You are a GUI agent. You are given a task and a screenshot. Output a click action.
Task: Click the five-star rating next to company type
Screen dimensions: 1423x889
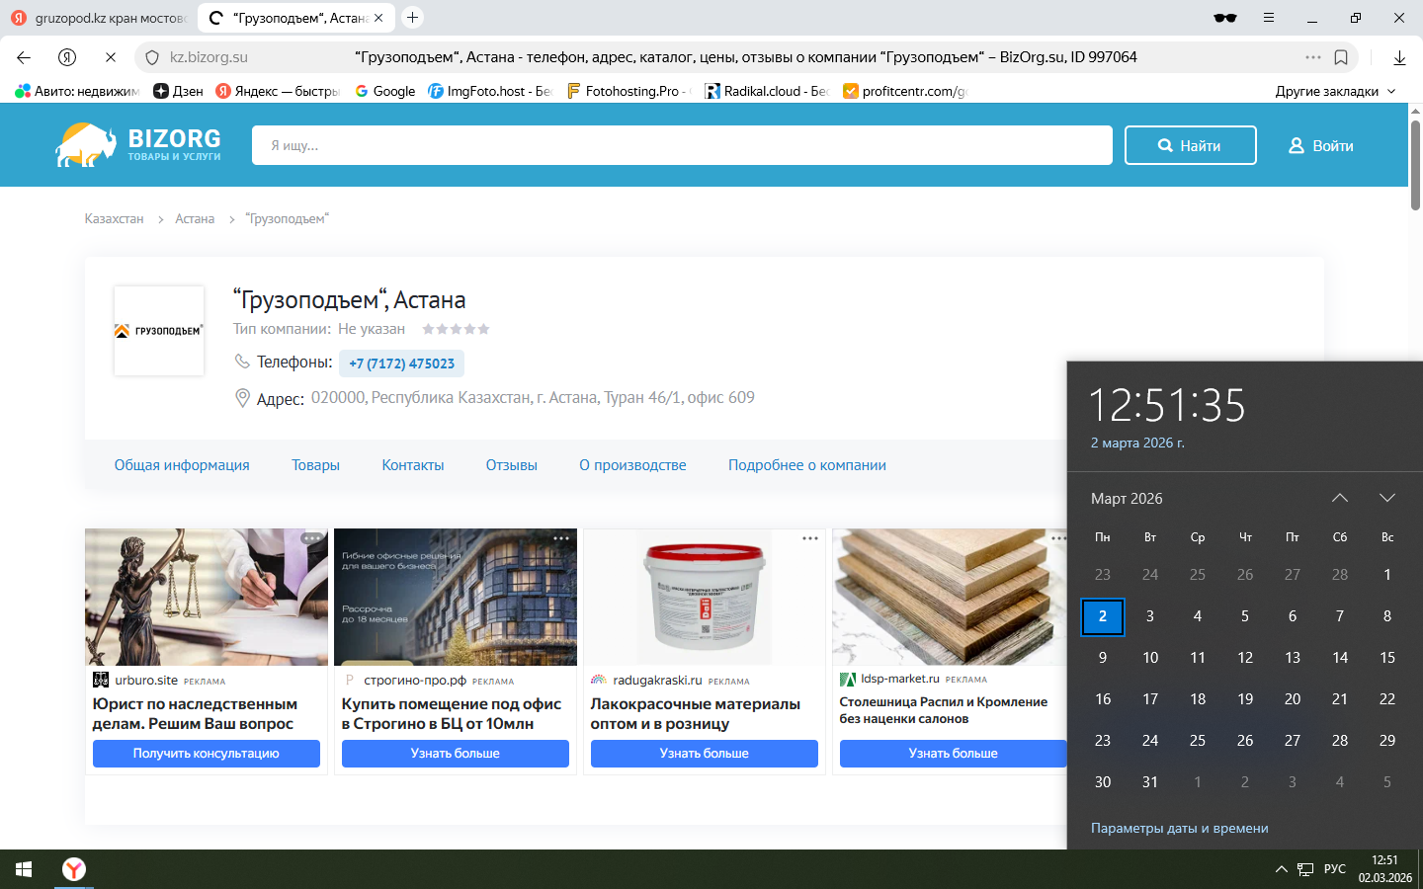pyautogui.click(x=456, y=329)
